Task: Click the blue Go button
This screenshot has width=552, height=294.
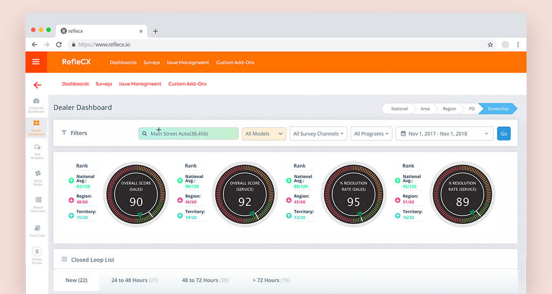Action: click(x=503, y=134)
